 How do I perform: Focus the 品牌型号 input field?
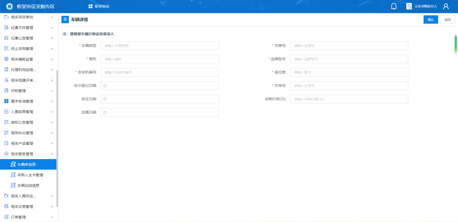coord(349,59)
